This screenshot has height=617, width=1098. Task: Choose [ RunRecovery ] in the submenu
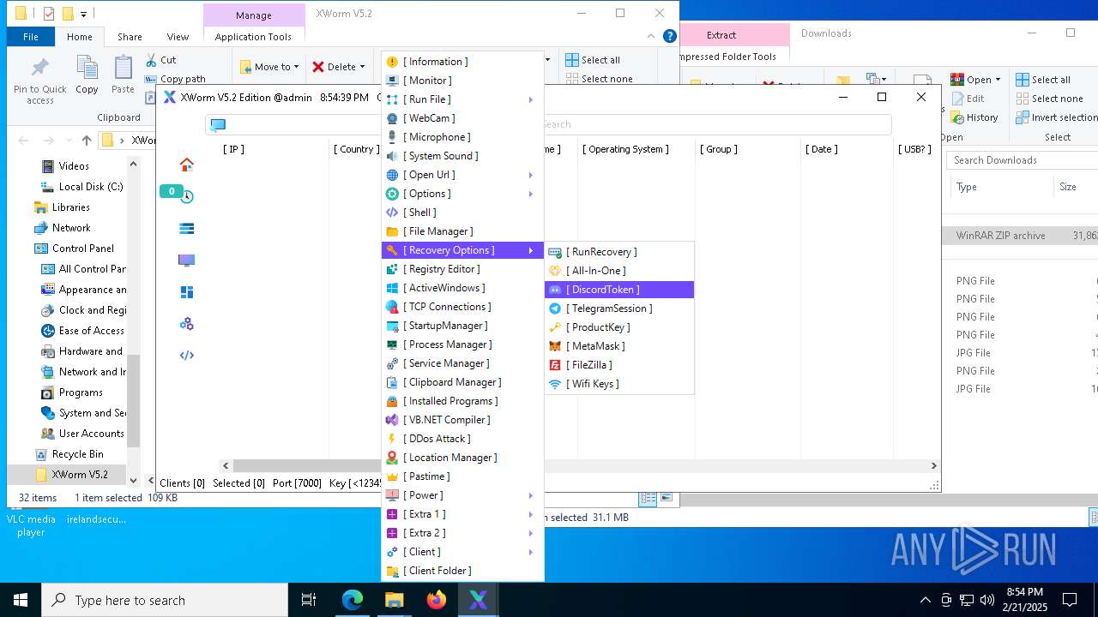619,252
